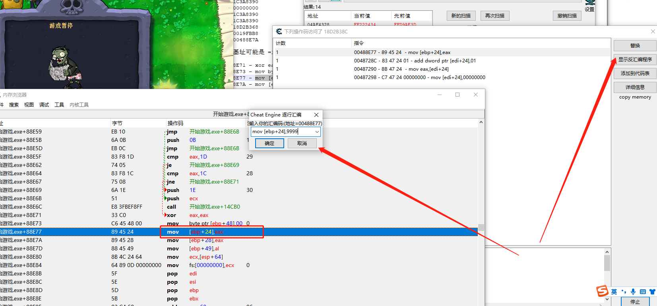Screen dimensions: 657x306
Task: Click the 撤销扫描 button
Action: tap(567, 16)
